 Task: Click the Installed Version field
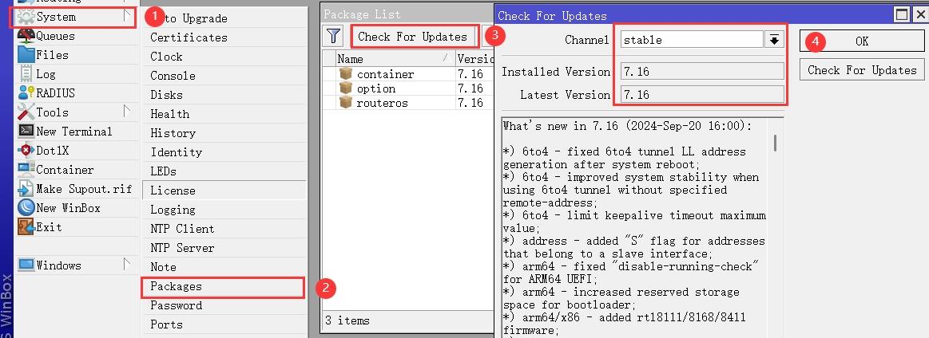(x=702, y=72)
